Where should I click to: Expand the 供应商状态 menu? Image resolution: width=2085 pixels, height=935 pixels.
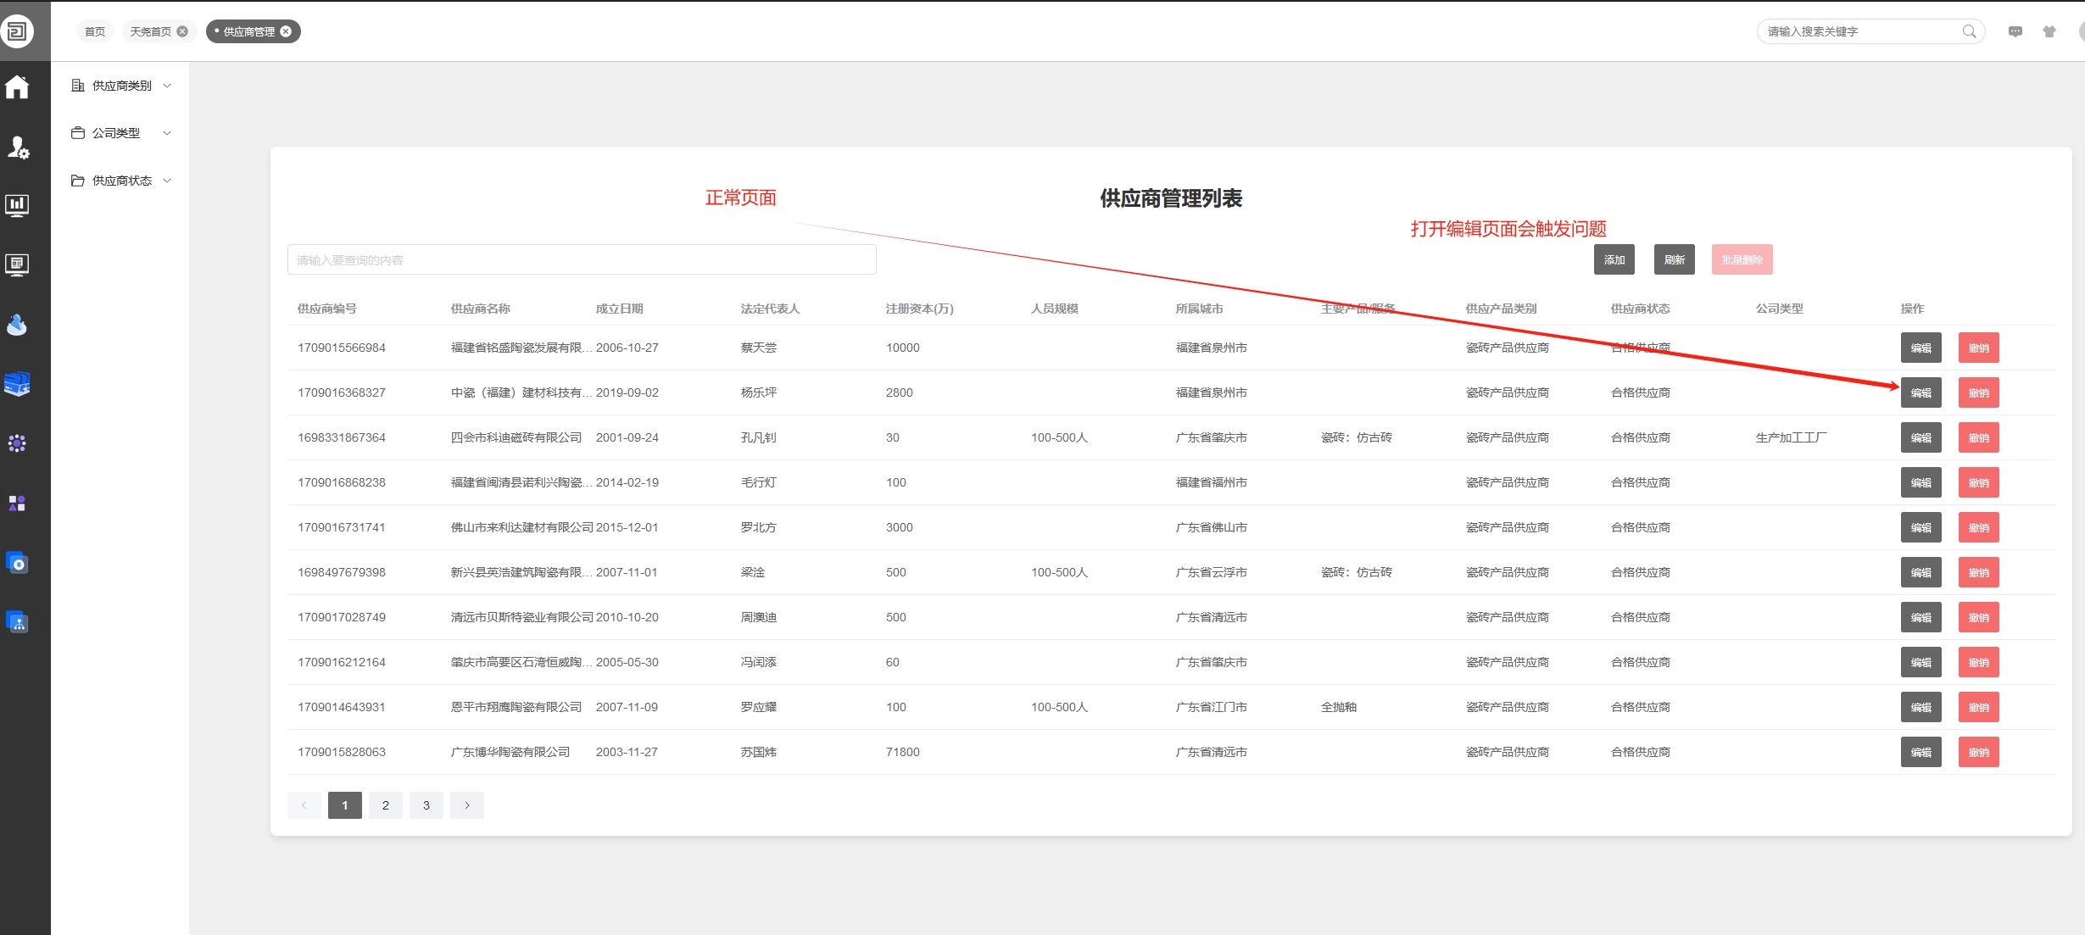point(121,181)
